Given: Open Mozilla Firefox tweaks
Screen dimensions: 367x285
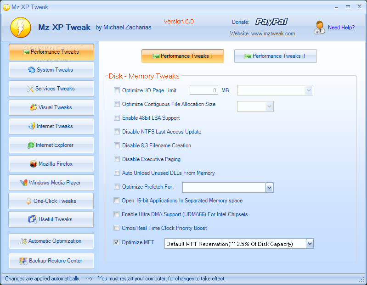Looking at the screenshot, I should [x=51, y=164].
